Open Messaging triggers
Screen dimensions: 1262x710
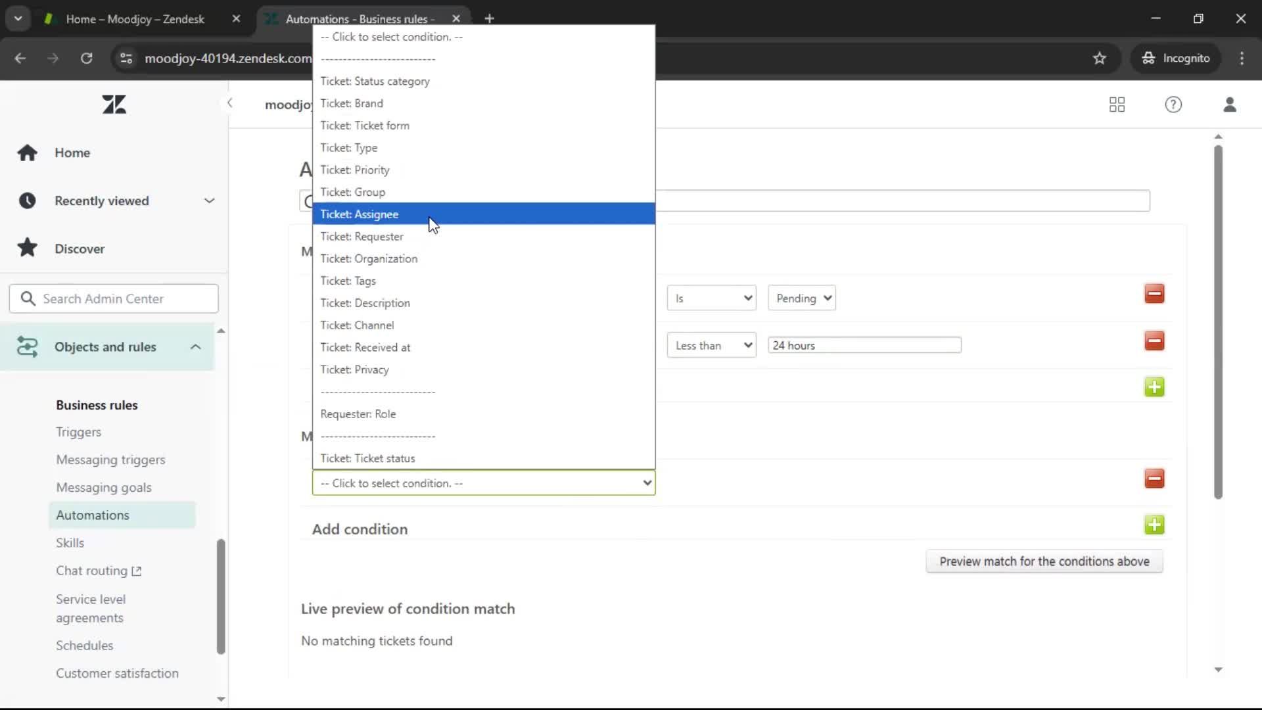(x=110, y=460)
